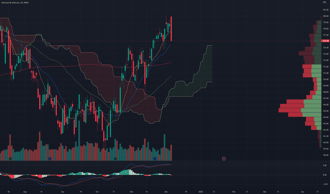
Task: Click the -2.00 MACD scale label
Action: [x=325, y=184]
